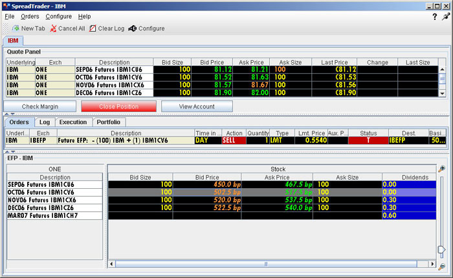Switch to the Execution tab
This screenshot has height=278, width=453.
pos(73,122)
